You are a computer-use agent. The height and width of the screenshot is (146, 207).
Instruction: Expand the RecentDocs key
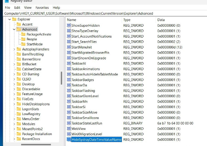coord(14,139)
